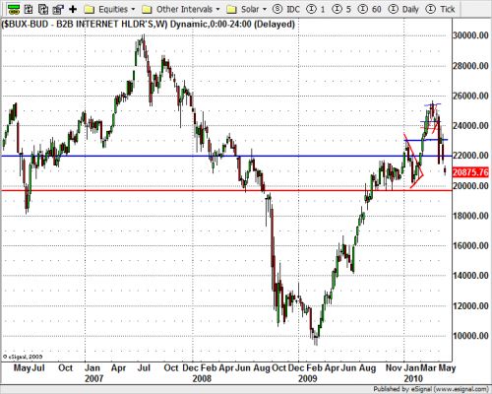Click the Equities folder icon
The height and width of the screenshot is (394, 492).
click(x=90, y=10)
